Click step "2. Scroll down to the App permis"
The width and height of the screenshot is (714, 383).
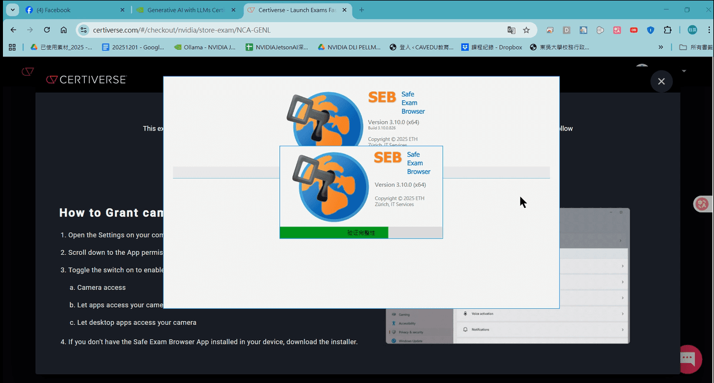pyautogui.click(x=112, y=253)
